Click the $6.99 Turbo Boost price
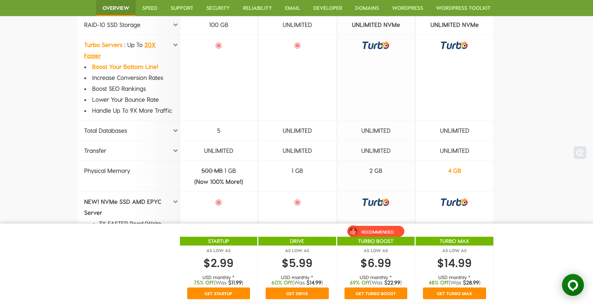The image size is (593, 305). [376, 263]
